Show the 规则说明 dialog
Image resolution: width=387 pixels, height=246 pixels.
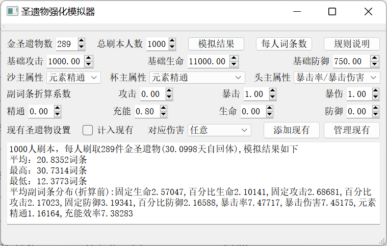(351, 44)
